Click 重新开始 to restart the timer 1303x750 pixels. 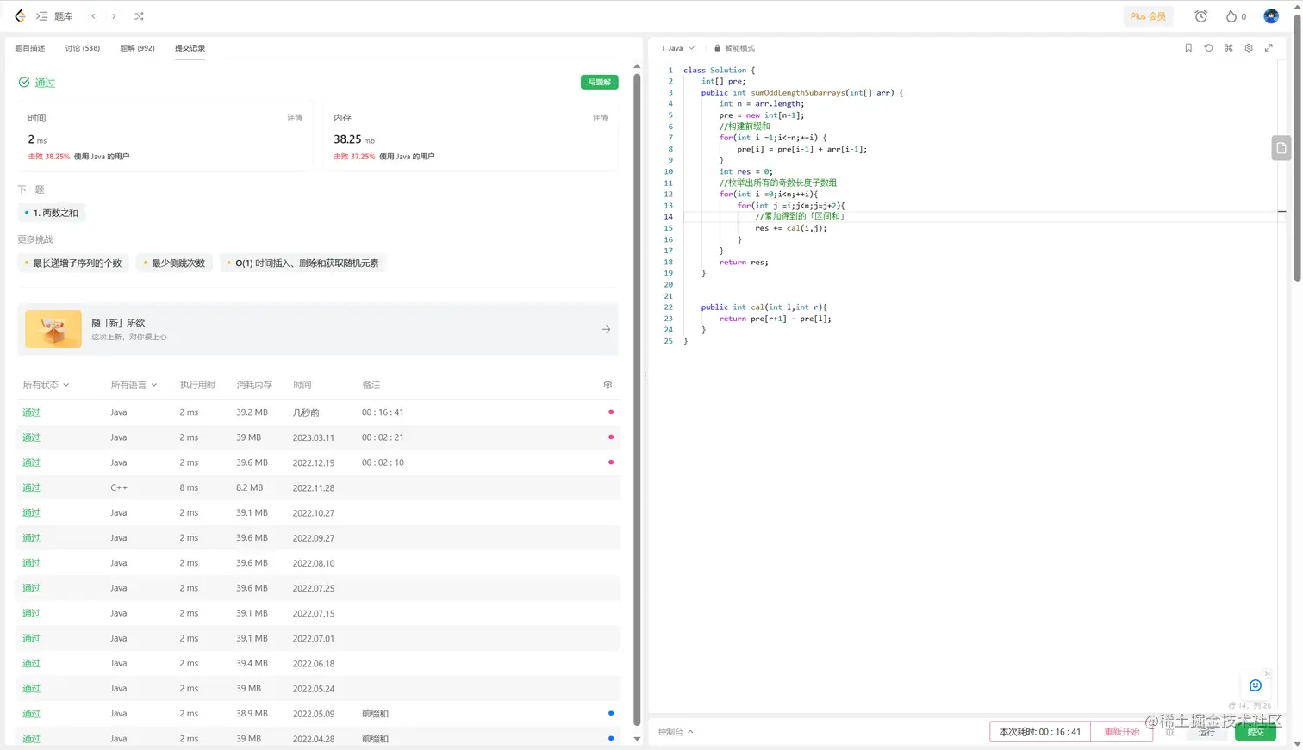coord(1121,732)
